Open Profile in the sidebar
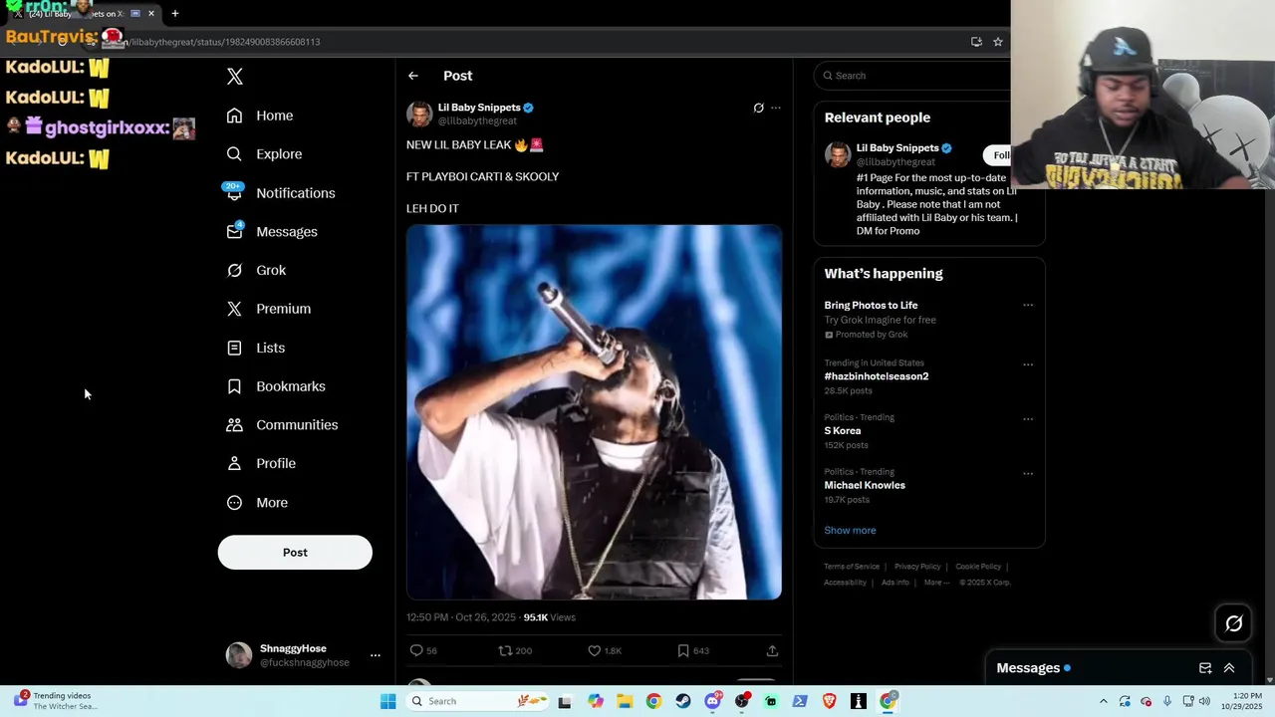 pyautogui.click(x=261, y=463)
